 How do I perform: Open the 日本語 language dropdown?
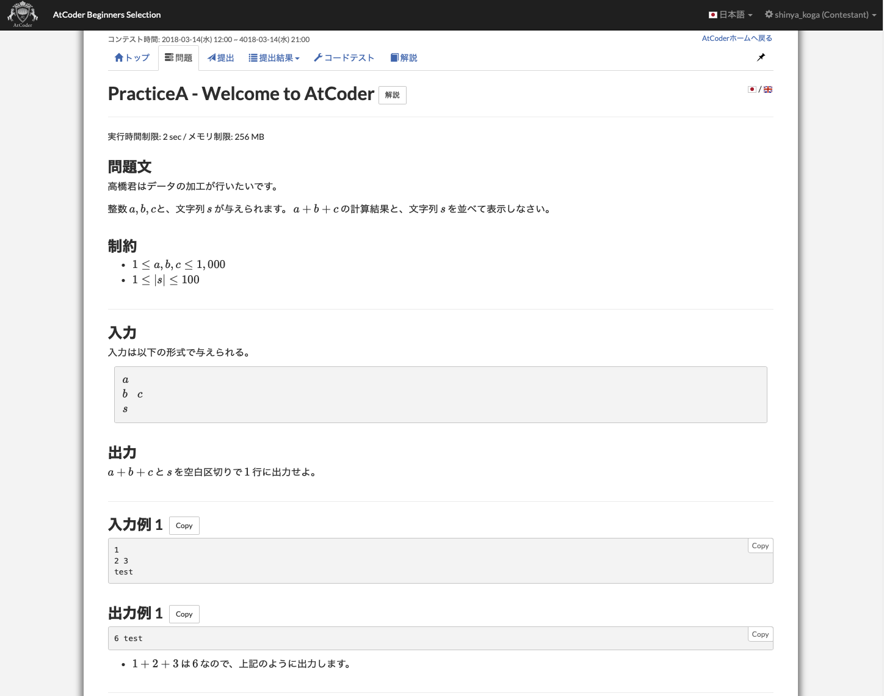click(x=730, y=15)
